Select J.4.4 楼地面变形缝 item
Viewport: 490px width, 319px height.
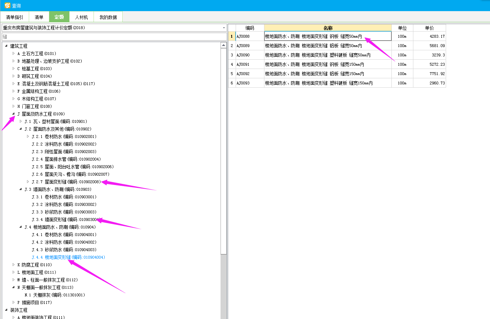[68, 257]
